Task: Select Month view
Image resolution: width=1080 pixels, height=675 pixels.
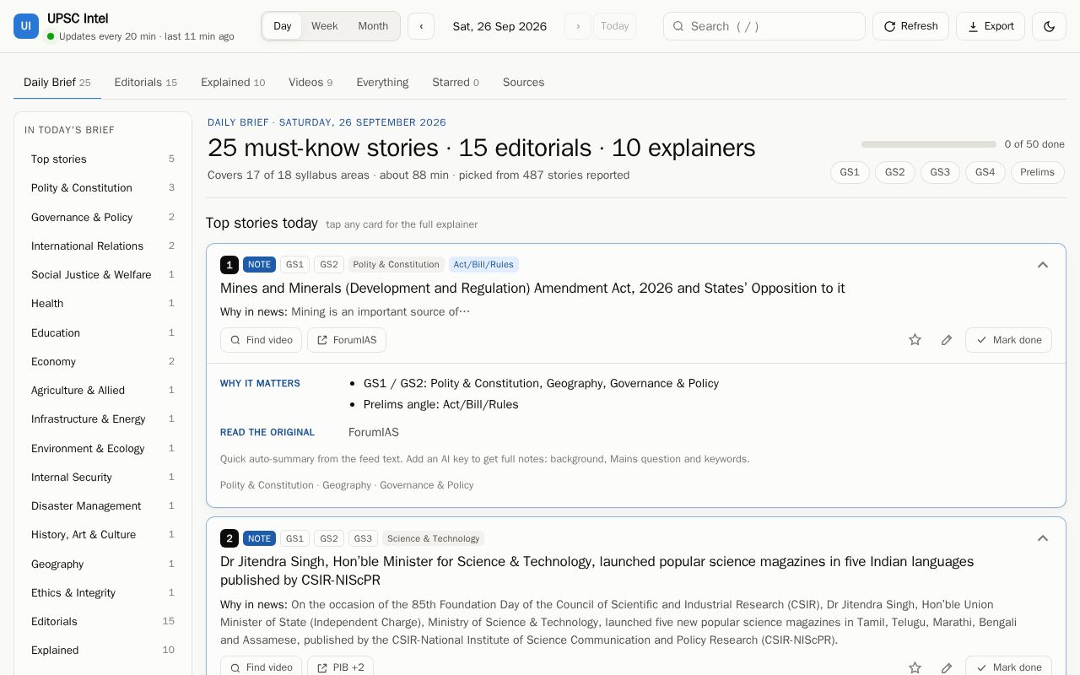Action: pyautogui.click(x=373, y=26)
